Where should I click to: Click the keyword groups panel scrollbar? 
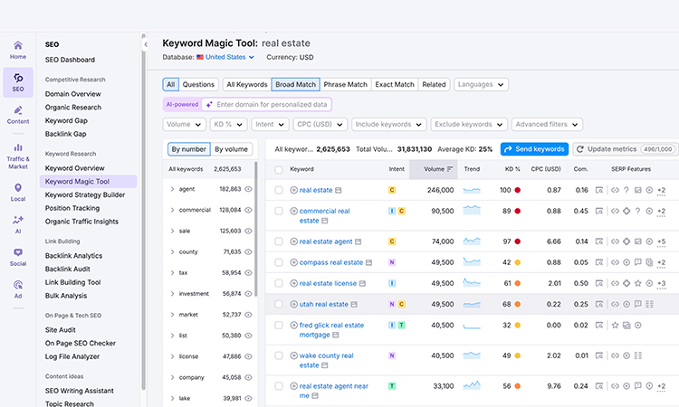pos(256,229)
